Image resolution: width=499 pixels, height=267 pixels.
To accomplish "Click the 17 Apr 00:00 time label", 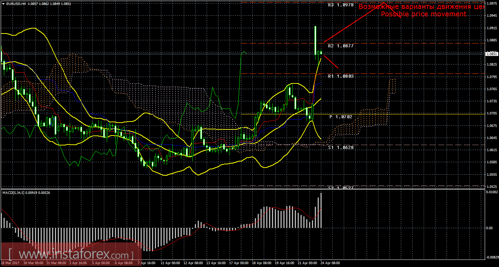I will (238, 263).
